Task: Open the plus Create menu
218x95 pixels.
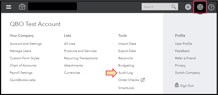Action: click(188, 7)
